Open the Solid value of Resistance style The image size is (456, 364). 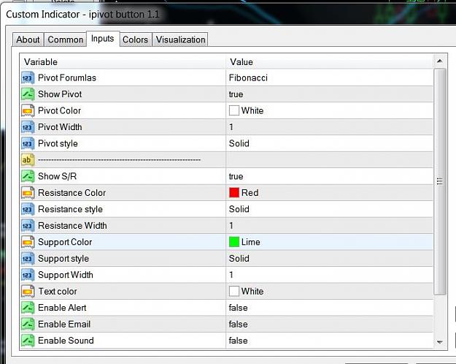coord(239,209)
